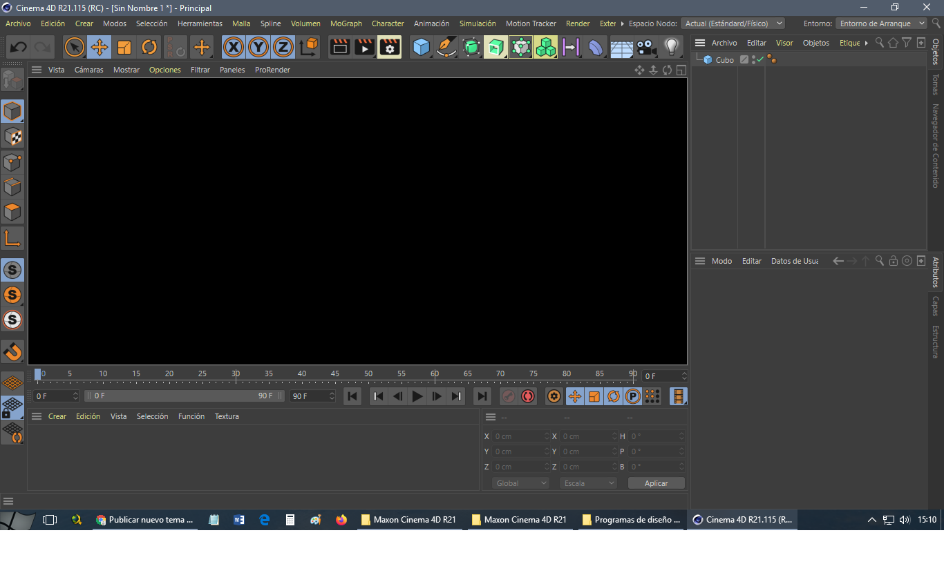Viewport: 944px width, 564px height.
Task: Click the MoGraph Cloner green cubes icon
Action: tap(545, 48)
